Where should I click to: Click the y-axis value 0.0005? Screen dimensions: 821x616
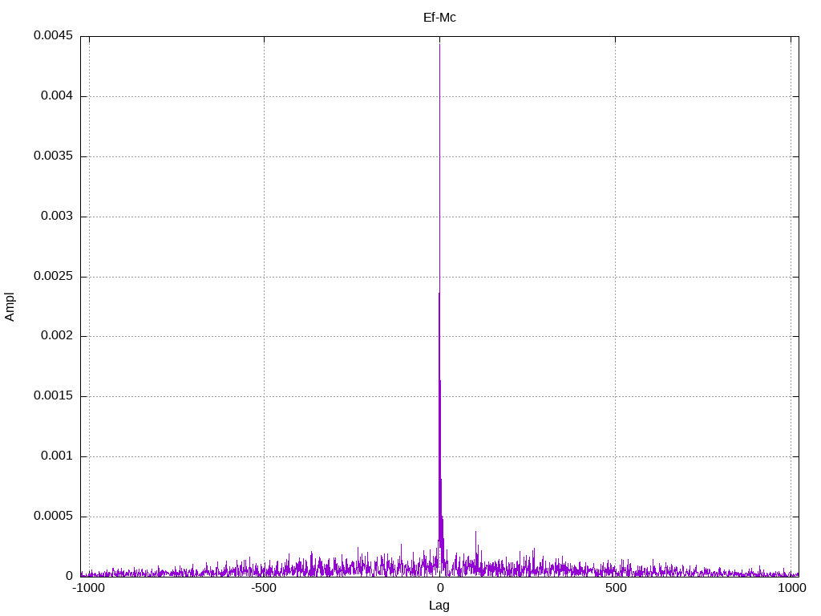tap(54, 516)
